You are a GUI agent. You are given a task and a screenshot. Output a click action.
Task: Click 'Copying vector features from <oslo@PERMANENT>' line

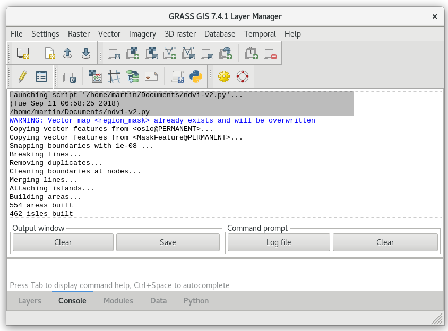point(111,129)
